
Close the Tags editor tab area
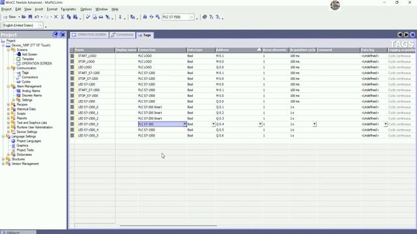click(412, 34)
